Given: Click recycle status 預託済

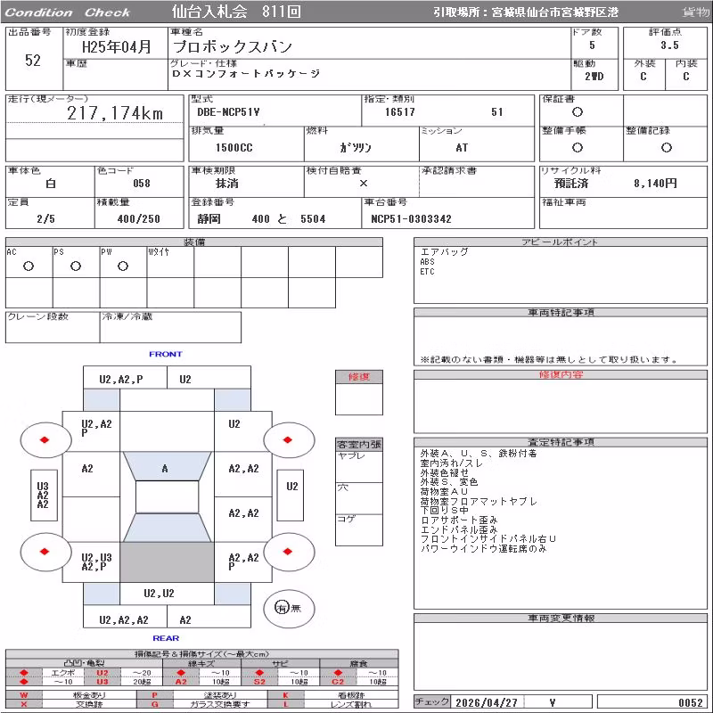Looking at the screenshot, I should [x=571, y=184].
